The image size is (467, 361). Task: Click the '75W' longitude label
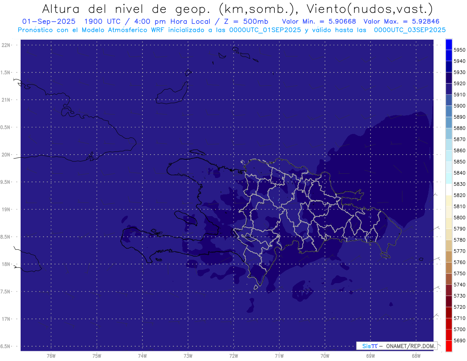[97, 356]
